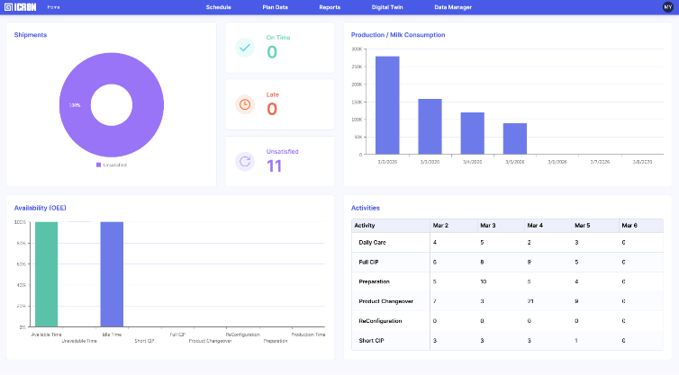
Task: Click the Late clock icon
Action: (x=245, y=104)
